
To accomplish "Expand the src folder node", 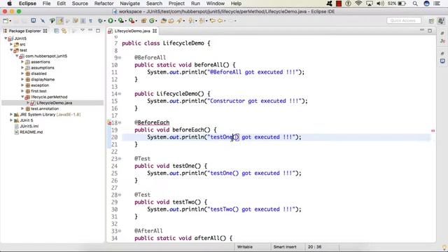I will tap(11, 44).
